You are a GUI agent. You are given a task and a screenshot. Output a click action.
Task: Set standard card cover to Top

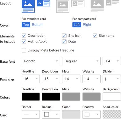(26, 25)
